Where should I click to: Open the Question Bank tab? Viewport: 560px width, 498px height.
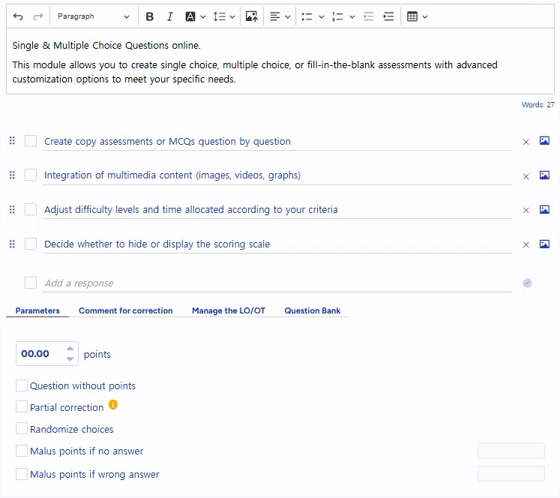(312, 310)
